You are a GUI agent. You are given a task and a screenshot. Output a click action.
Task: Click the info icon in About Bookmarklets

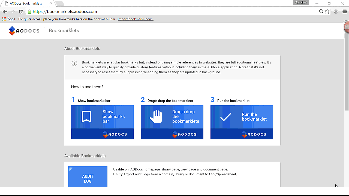point(74,63)
